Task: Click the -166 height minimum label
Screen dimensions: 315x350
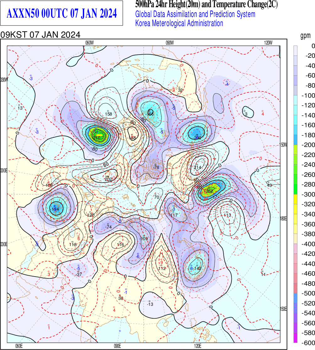Action: tap(149, 114)
